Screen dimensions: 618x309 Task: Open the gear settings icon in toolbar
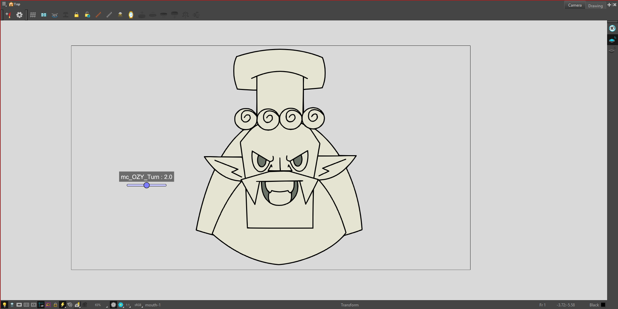19,15
